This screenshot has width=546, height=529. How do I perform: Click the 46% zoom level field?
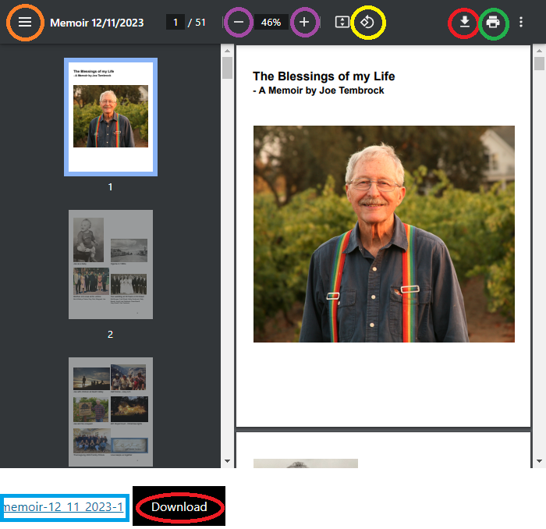point(271,23)
